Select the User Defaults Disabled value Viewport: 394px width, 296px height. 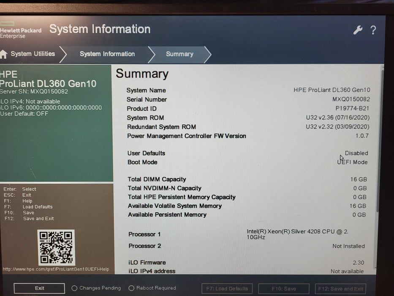356,153
